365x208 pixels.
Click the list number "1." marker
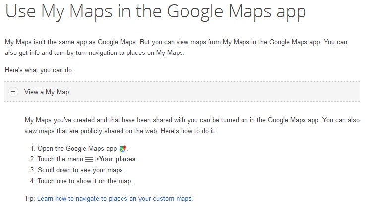pos(33,148)
